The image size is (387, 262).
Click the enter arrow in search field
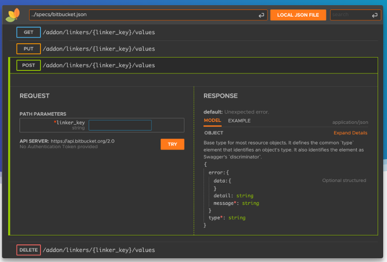pyautogui.click(x=375, y=15)
